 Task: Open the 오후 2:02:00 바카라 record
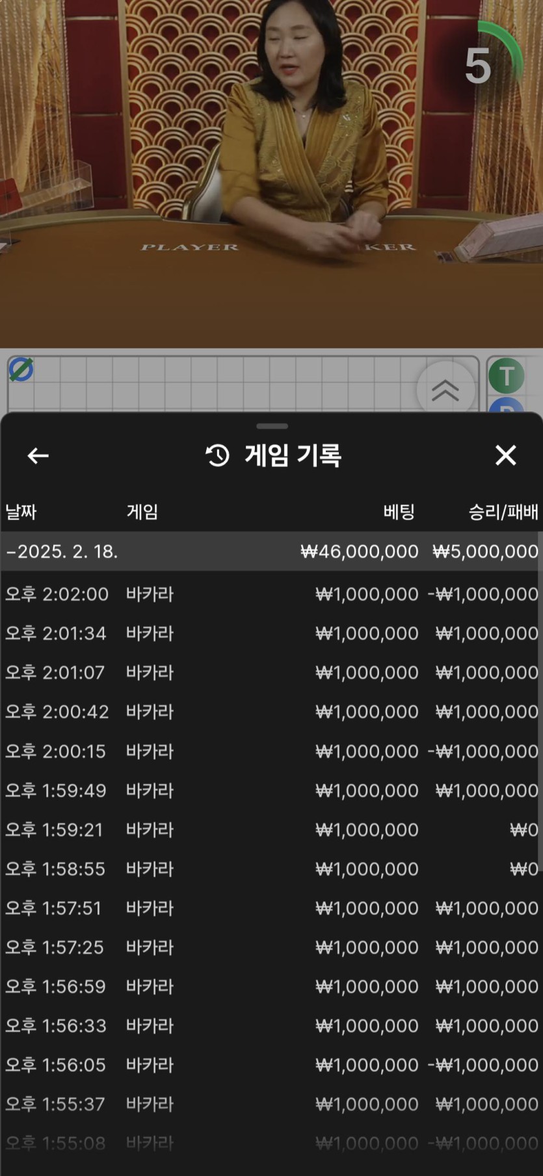pyautogui.click(x=271, y=594)
